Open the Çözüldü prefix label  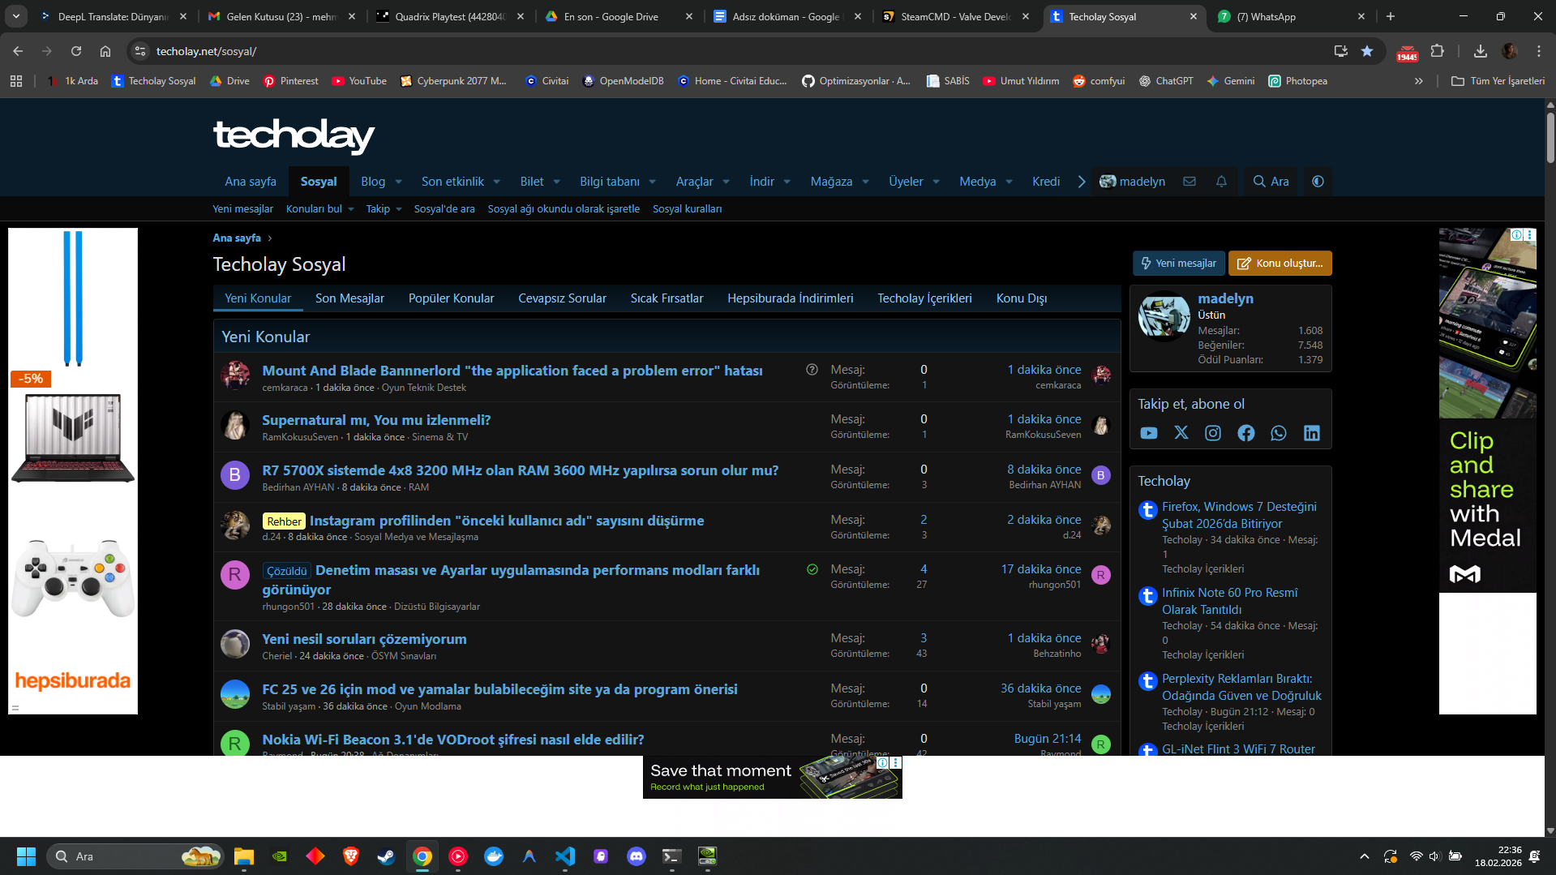tap(287, 571)
